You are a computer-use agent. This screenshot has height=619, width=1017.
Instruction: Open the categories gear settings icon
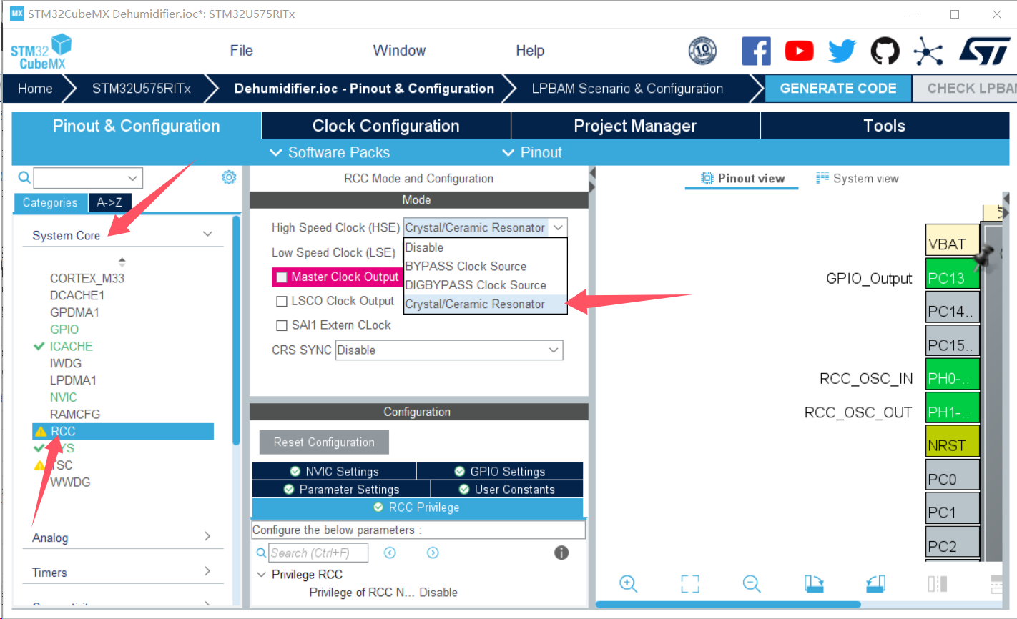point(229,177)
